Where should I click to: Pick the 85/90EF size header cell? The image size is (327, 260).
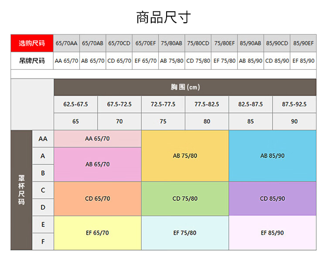pos(303,43)
